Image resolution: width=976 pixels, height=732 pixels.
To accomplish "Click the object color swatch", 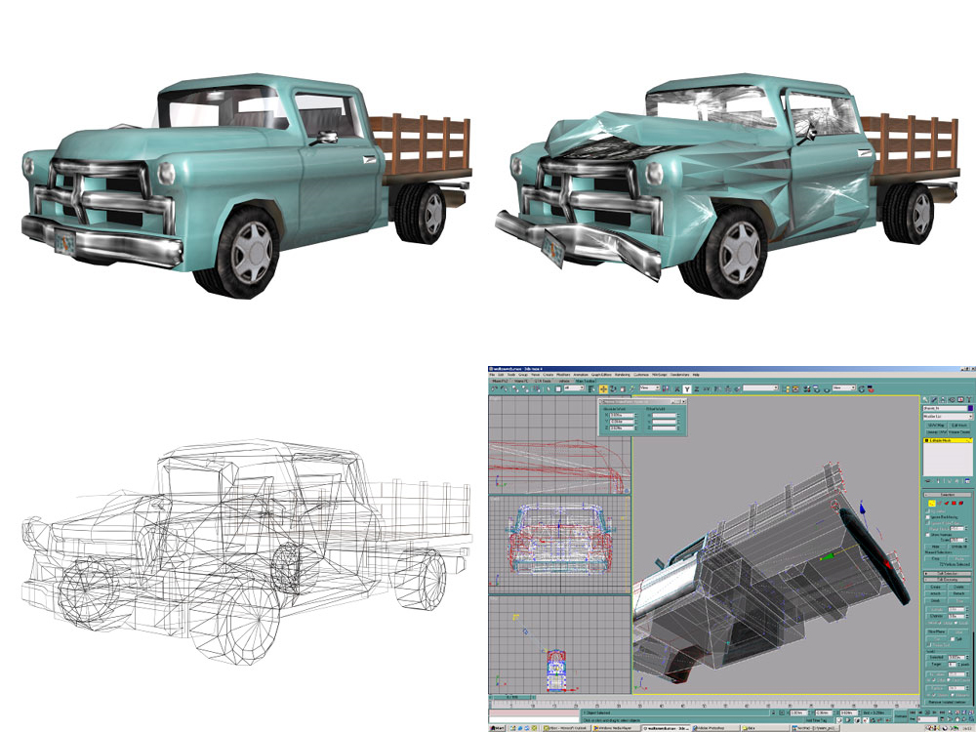I will pyautogui.click(x=970, y=408).
